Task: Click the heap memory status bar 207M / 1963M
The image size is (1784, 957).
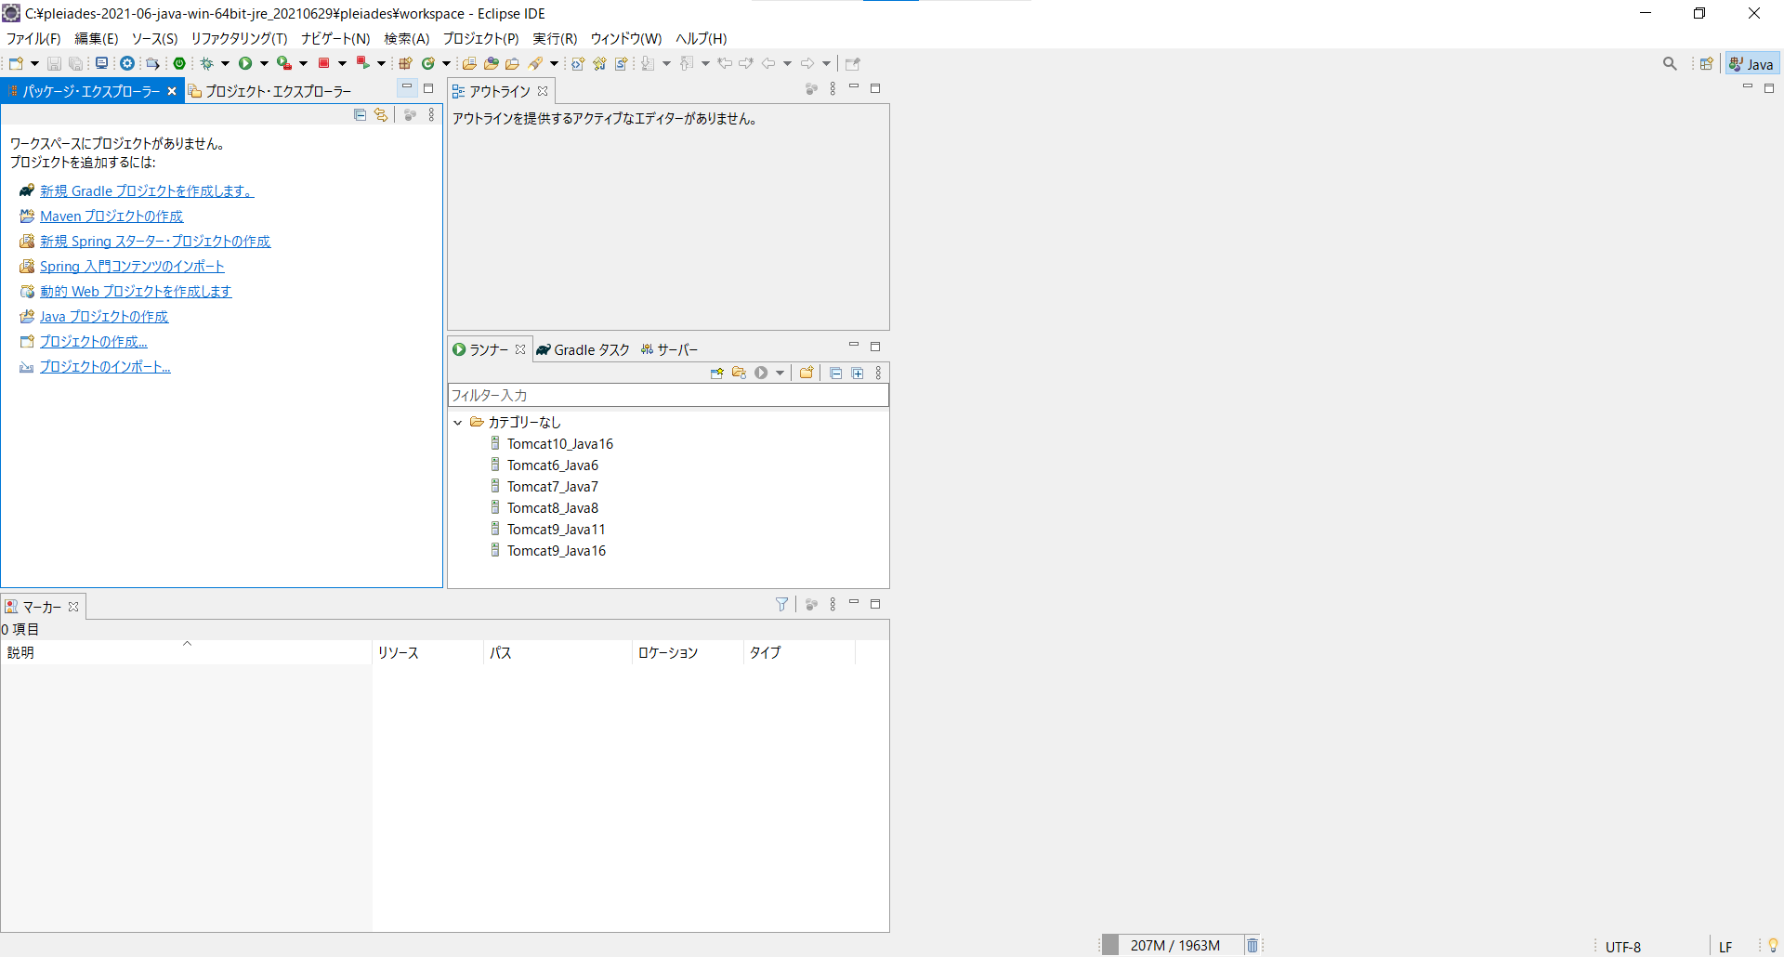Action: click(1175, 945)
